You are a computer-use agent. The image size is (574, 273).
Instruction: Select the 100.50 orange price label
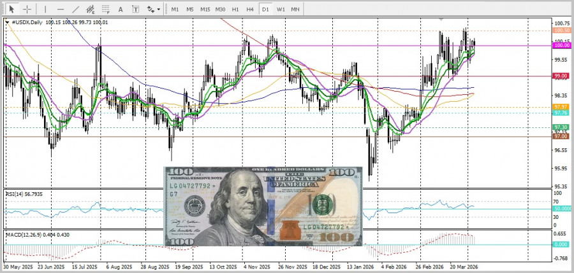point(562,31)
